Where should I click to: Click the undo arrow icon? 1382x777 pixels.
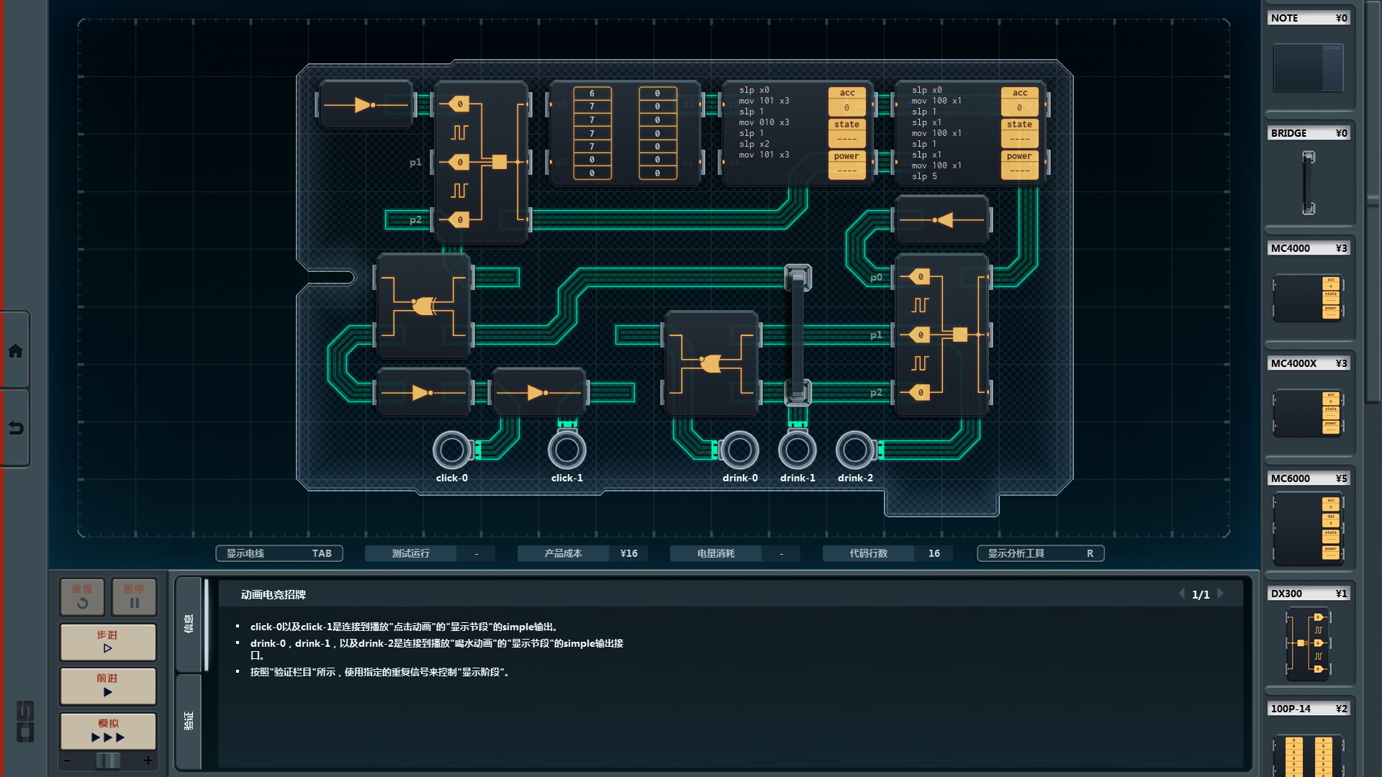point(15,428)
